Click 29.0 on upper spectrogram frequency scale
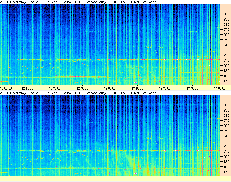231x182 pixels. point(227,19)
